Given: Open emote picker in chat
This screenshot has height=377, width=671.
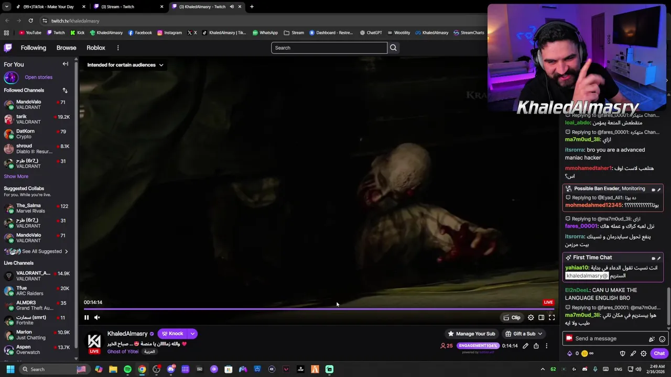Looking at the screenshot, I should [662, 339].
